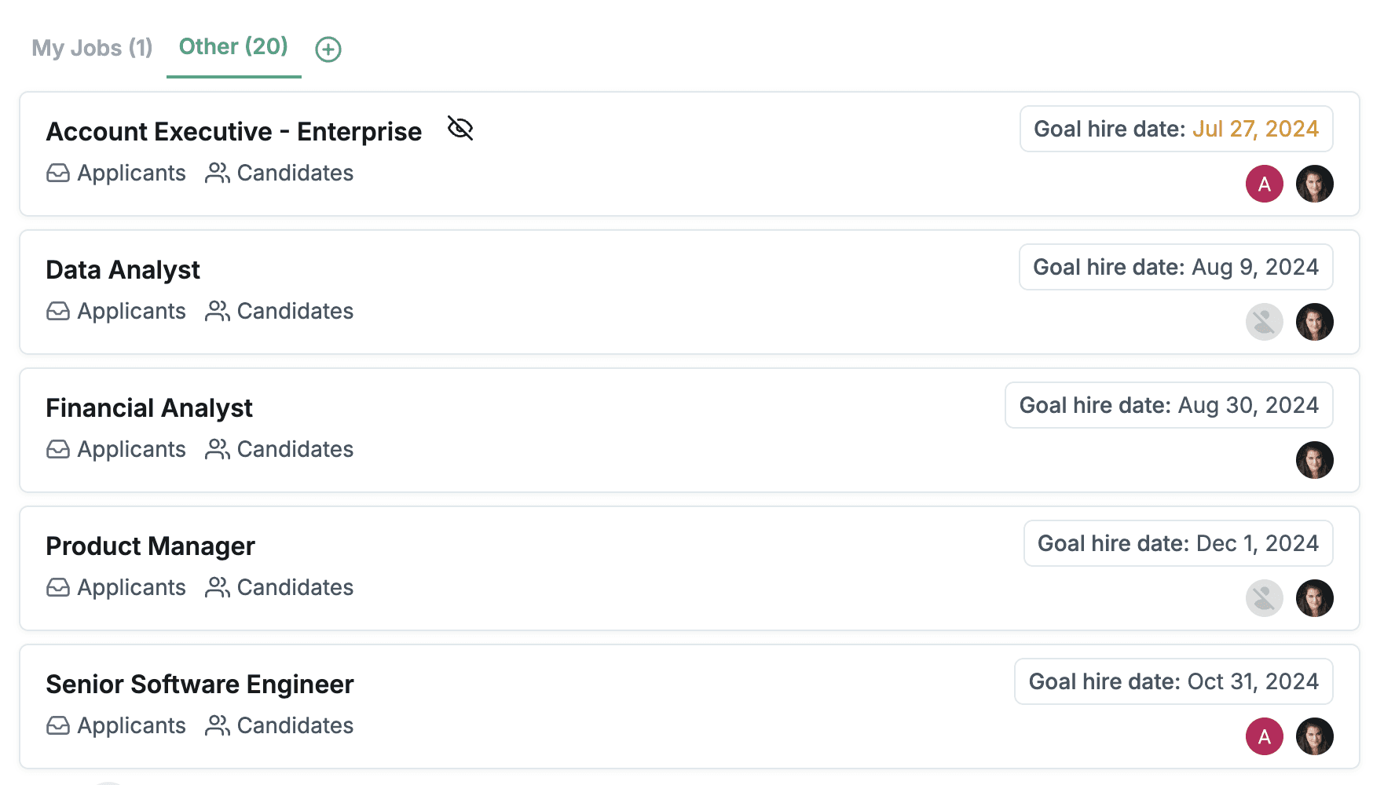Open Candidates for Product Manager

[280, 587]
